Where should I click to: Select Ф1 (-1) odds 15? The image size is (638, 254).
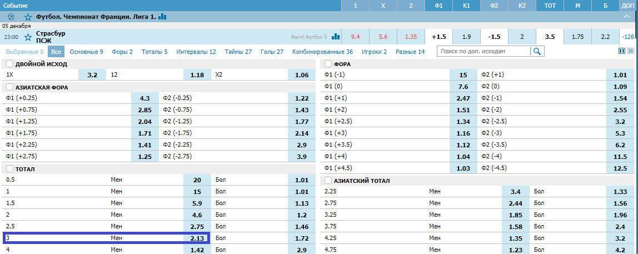(x=463, y=75)
